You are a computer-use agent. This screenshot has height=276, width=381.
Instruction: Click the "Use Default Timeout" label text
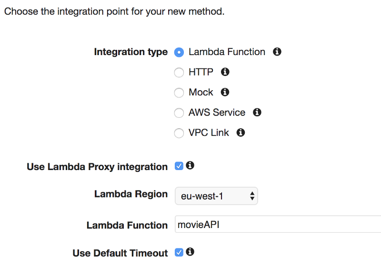click(120, 253)
